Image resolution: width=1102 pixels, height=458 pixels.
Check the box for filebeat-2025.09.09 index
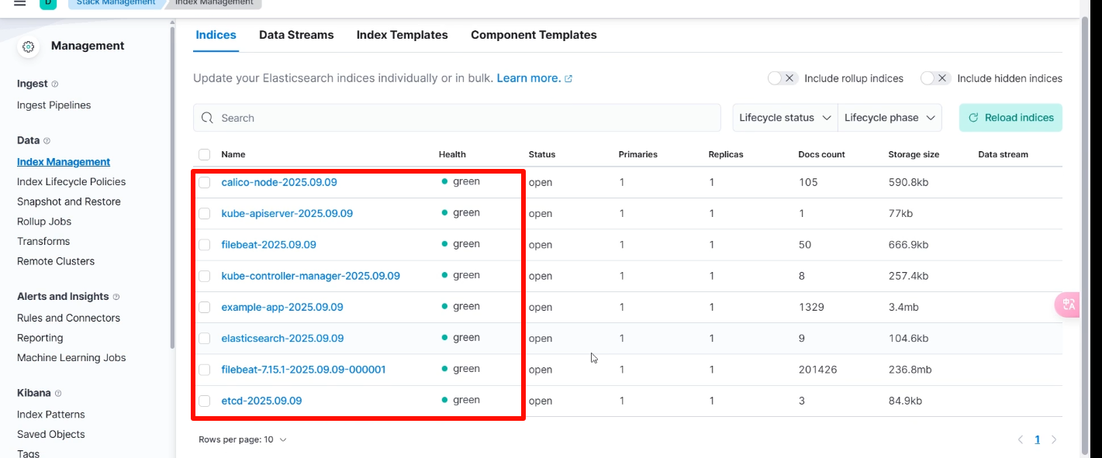point(205,245)
